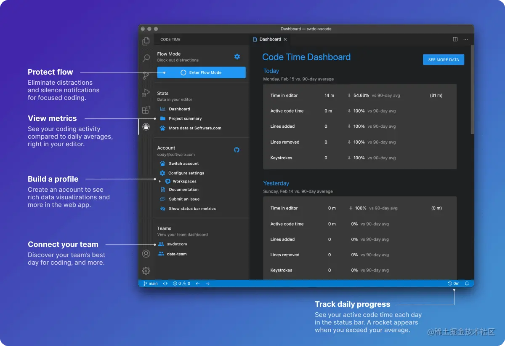The width and height of the screenshot is (505, 346).
Task: Open Documentation
Action: [183, 190]
